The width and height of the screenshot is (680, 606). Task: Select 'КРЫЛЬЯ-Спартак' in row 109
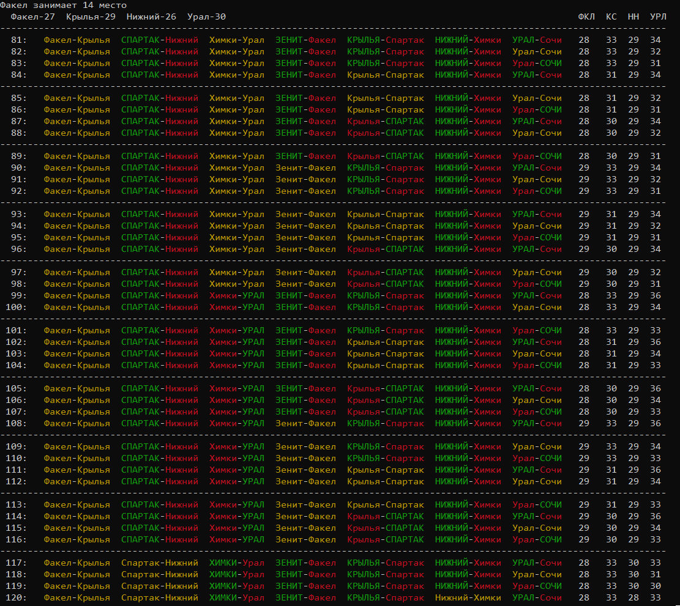[386, 447]
